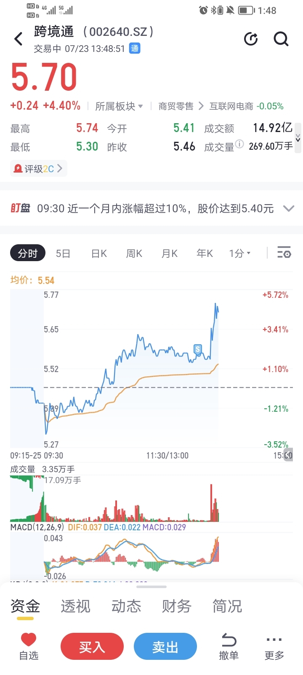Tap the S marker on the chart
Screen dimensions: 303x675
[198, 349]
